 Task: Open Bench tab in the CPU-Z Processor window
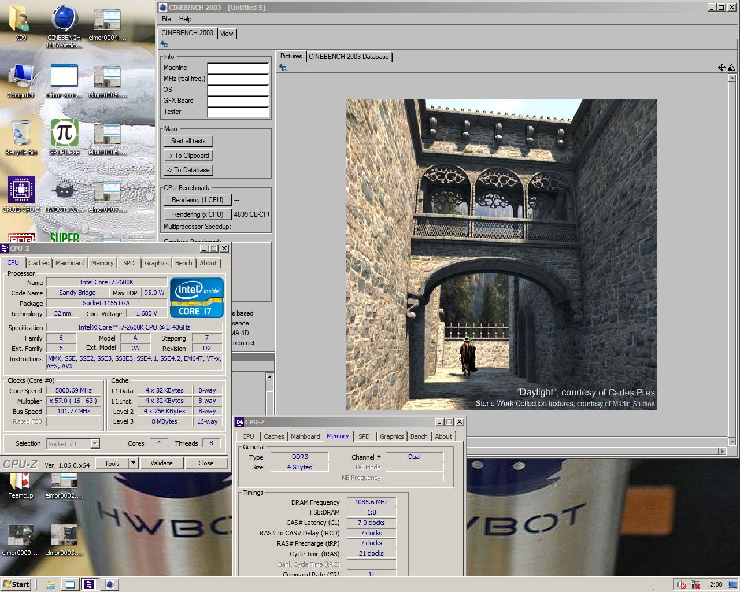pos(184,263)
